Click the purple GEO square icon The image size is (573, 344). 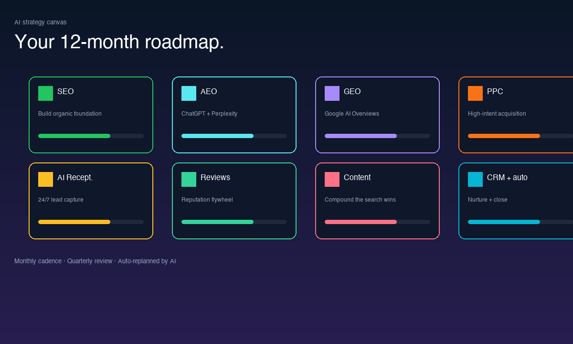[332, 93]
